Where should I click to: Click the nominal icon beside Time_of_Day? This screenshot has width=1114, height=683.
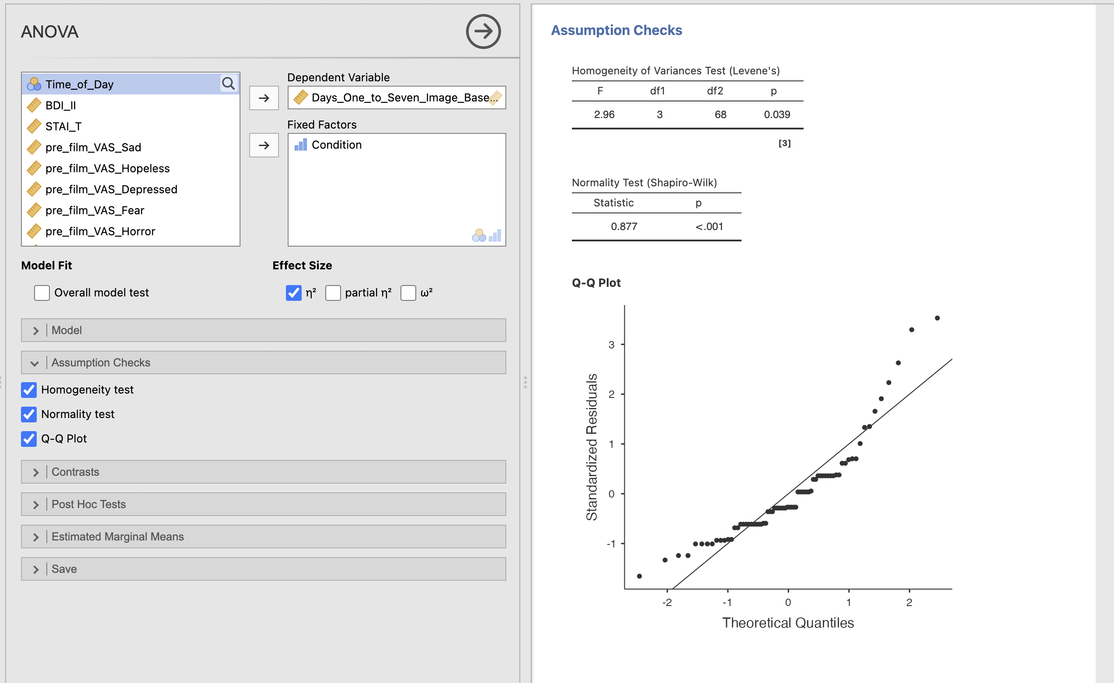point(34,84)
